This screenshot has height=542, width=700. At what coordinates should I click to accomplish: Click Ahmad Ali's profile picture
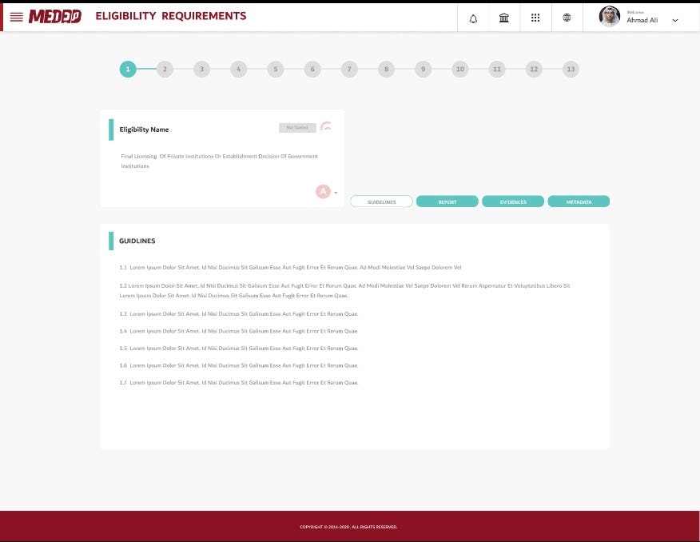click(x=610, y=16)
